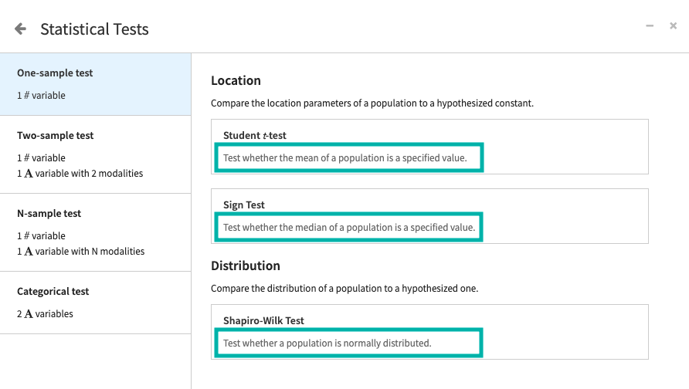Viewport: 689px width, 389px height.
Task: Pick the Student t-test card title
Action: click(x=254, y=135)
